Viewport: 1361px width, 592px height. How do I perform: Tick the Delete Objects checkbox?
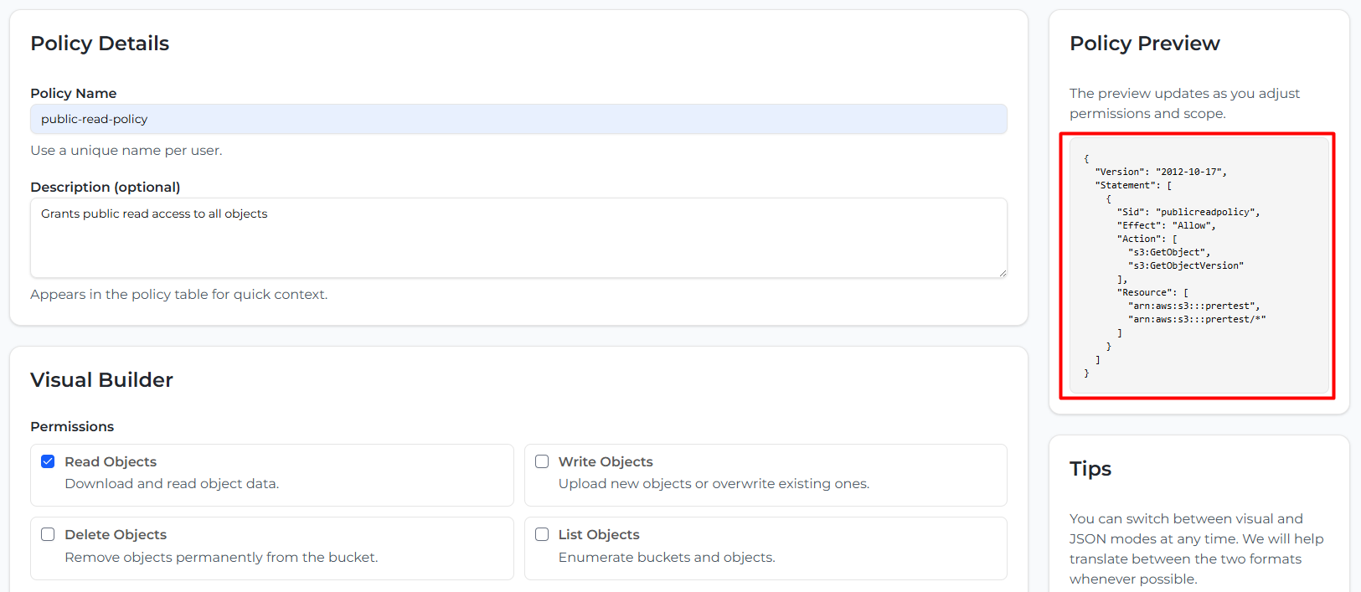48,534
